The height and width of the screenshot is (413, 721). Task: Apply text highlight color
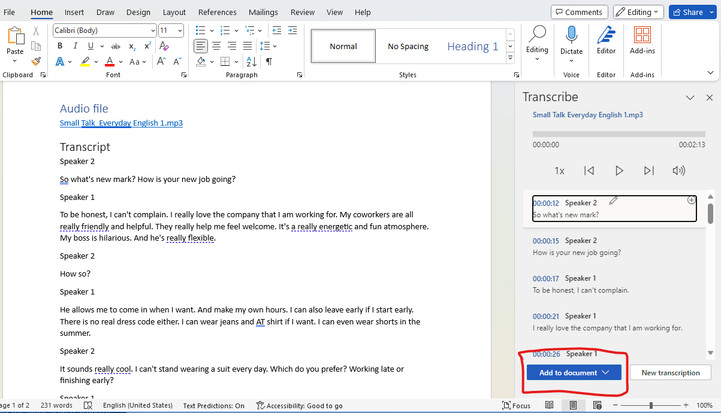tap(85, 61)
